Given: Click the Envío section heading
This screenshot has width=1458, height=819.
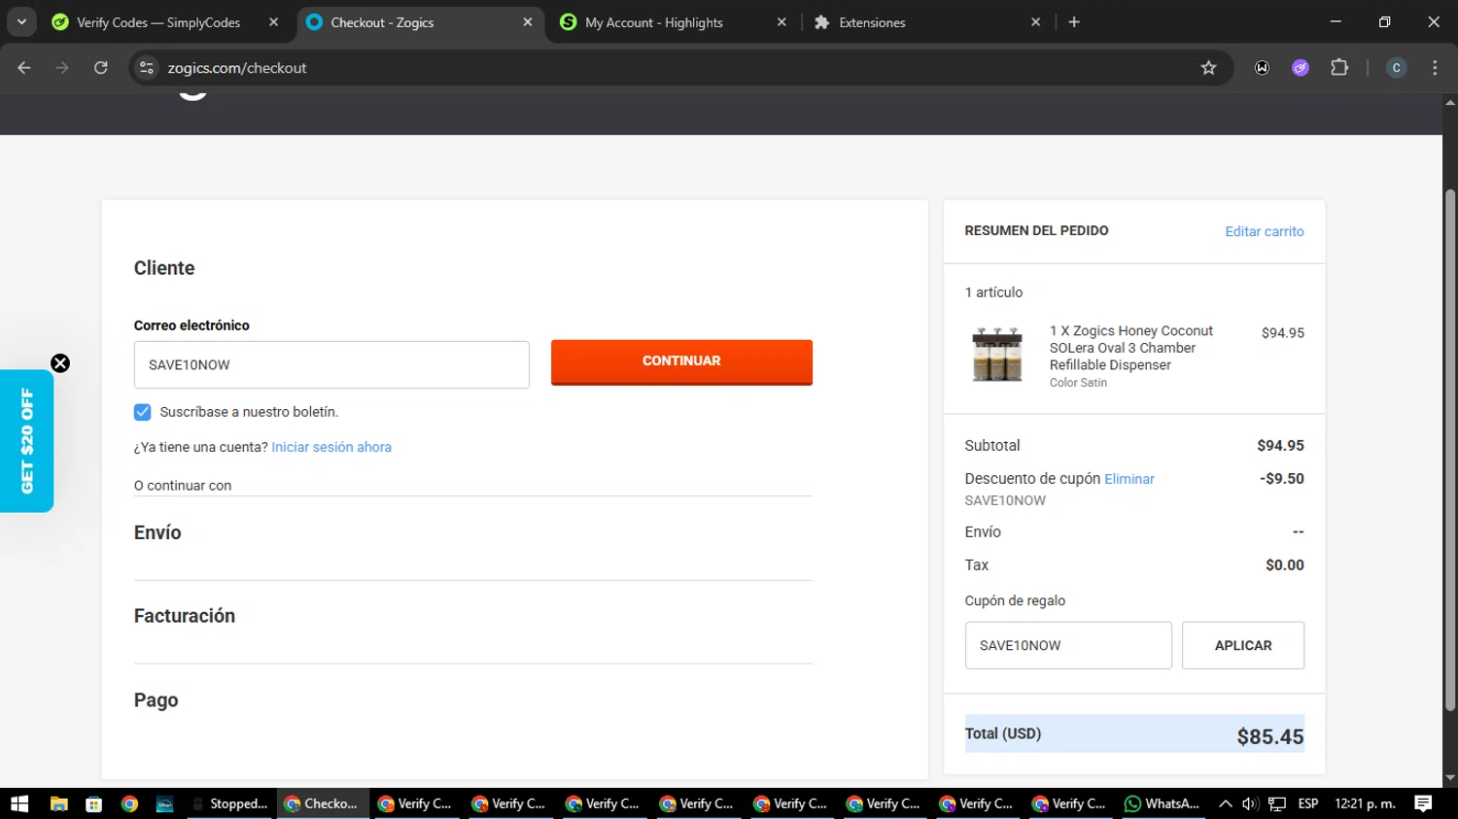Looking at the screenshot, I should pos(157,532).
